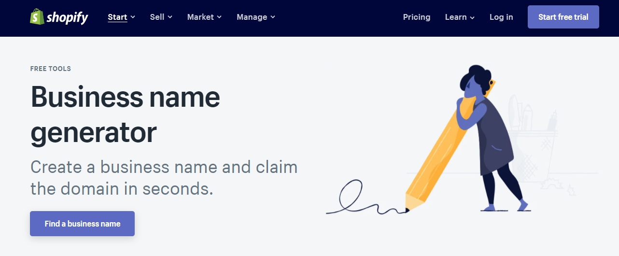Expand the Manage dropdown chevron
The height and width of the screenshot is (256, 619).
click(x=273, y=17)
